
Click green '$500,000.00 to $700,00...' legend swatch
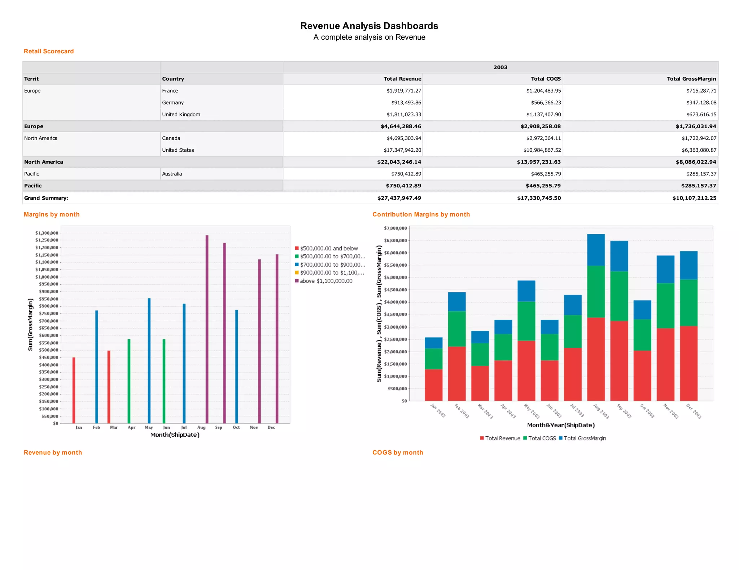click(297, 256)
